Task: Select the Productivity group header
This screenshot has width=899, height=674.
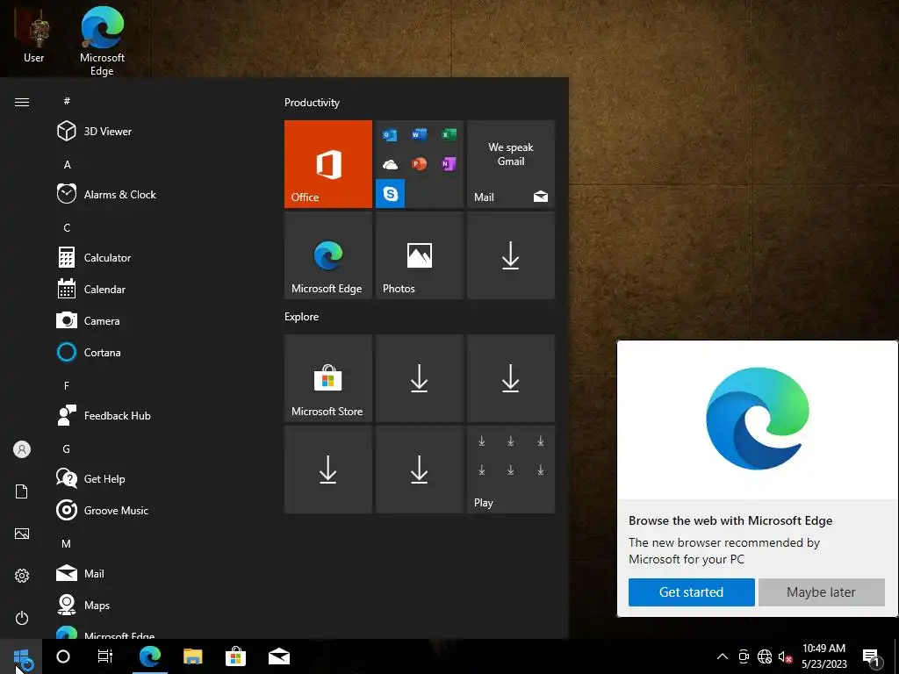Action: point(312,103)
